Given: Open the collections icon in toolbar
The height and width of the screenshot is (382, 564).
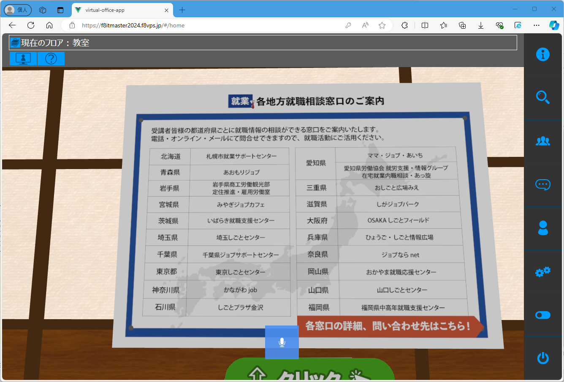Looking at the screenshot, I should (x=462, y=25).
